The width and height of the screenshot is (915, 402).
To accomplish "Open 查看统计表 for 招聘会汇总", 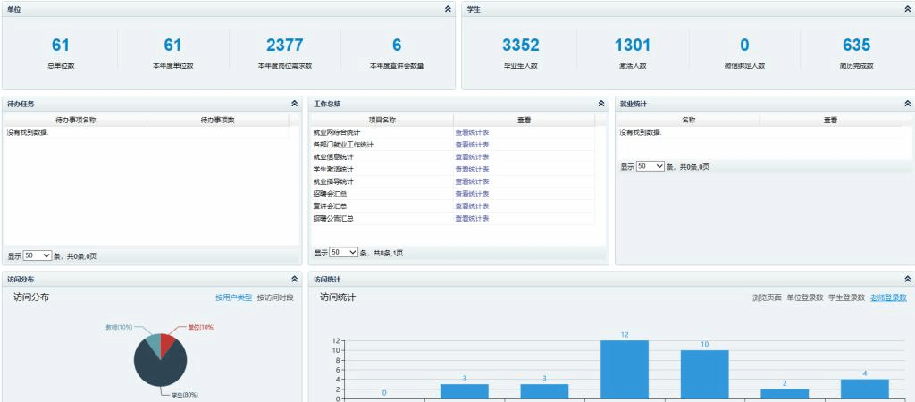I will (x=472, y=194).
